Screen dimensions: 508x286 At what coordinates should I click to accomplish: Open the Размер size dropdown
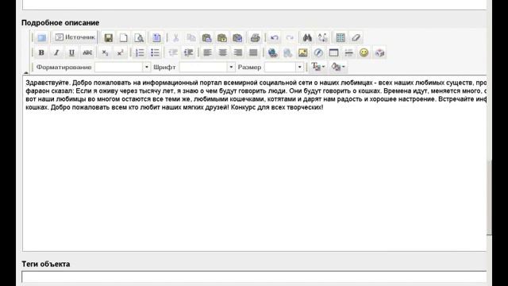[x=284, y=67]
